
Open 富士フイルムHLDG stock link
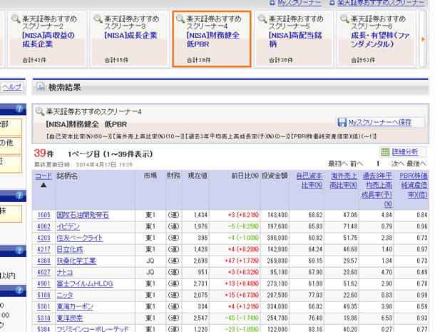coord(85,283)
